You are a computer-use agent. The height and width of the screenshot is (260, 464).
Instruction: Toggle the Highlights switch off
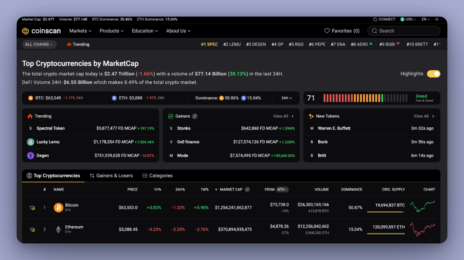pos(433,74)
